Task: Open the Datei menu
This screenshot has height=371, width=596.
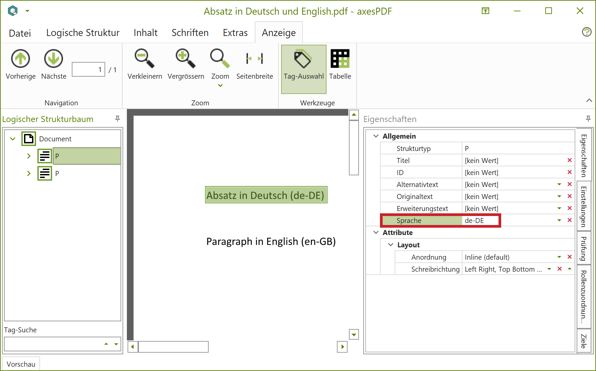Action: 20,33
